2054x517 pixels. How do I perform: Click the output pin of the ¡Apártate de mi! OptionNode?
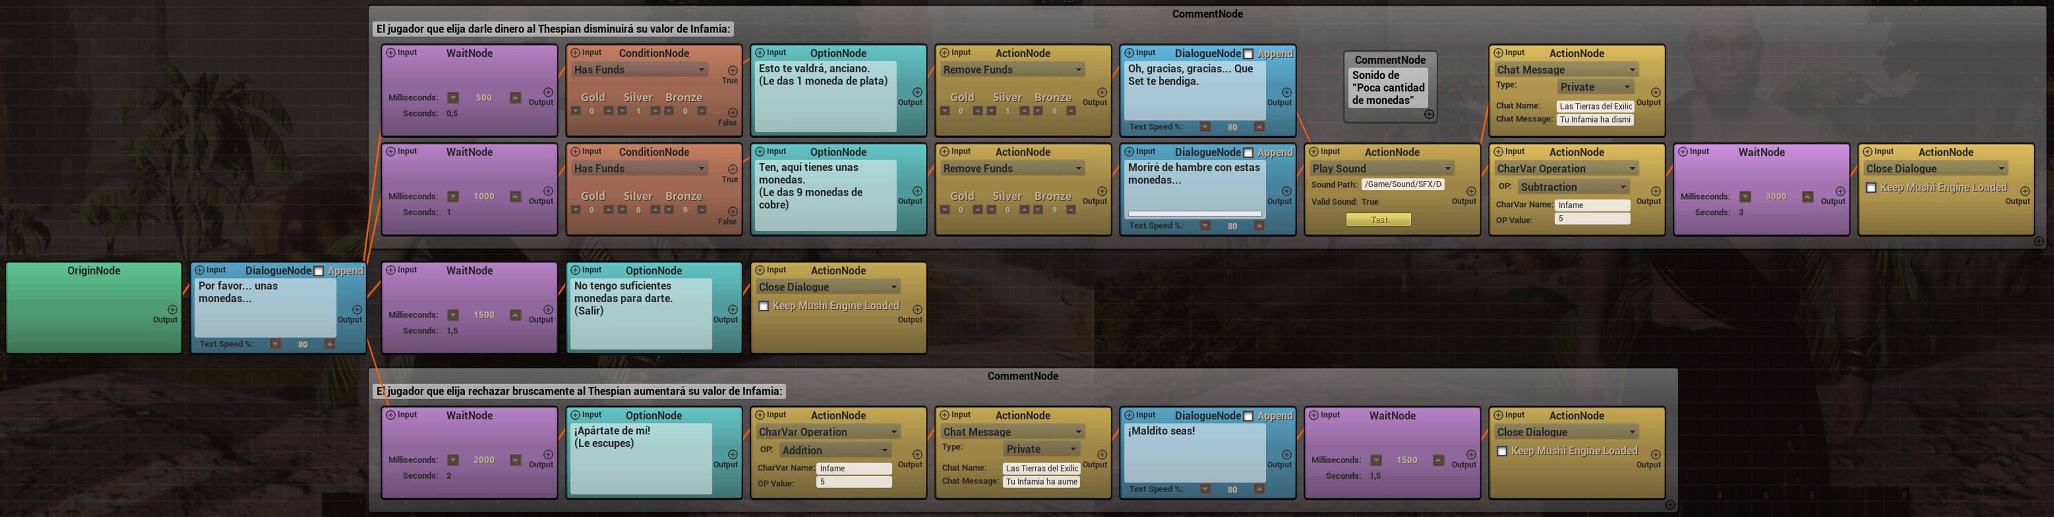tap(733, 454)
